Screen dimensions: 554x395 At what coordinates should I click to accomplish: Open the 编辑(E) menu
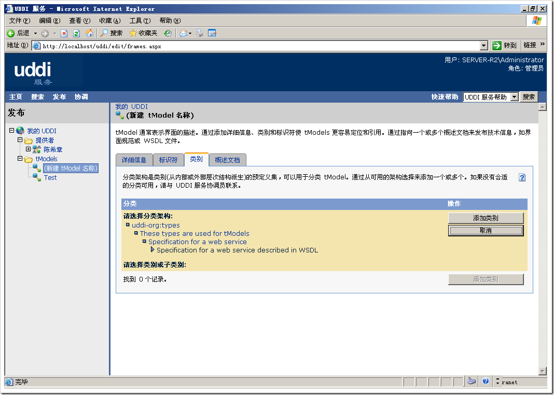pos(49,21)
